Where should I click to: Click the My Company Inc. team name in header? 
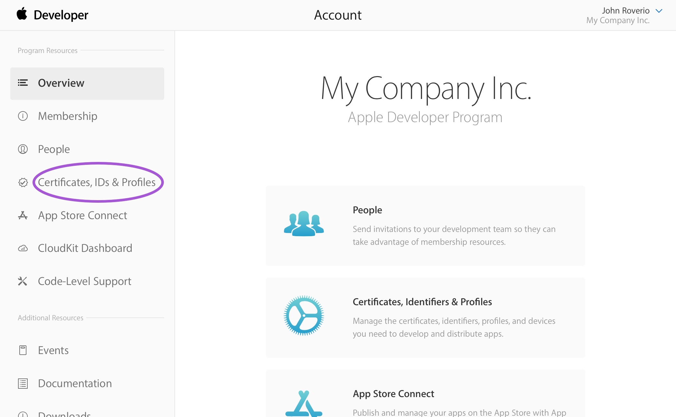(618, 20)
